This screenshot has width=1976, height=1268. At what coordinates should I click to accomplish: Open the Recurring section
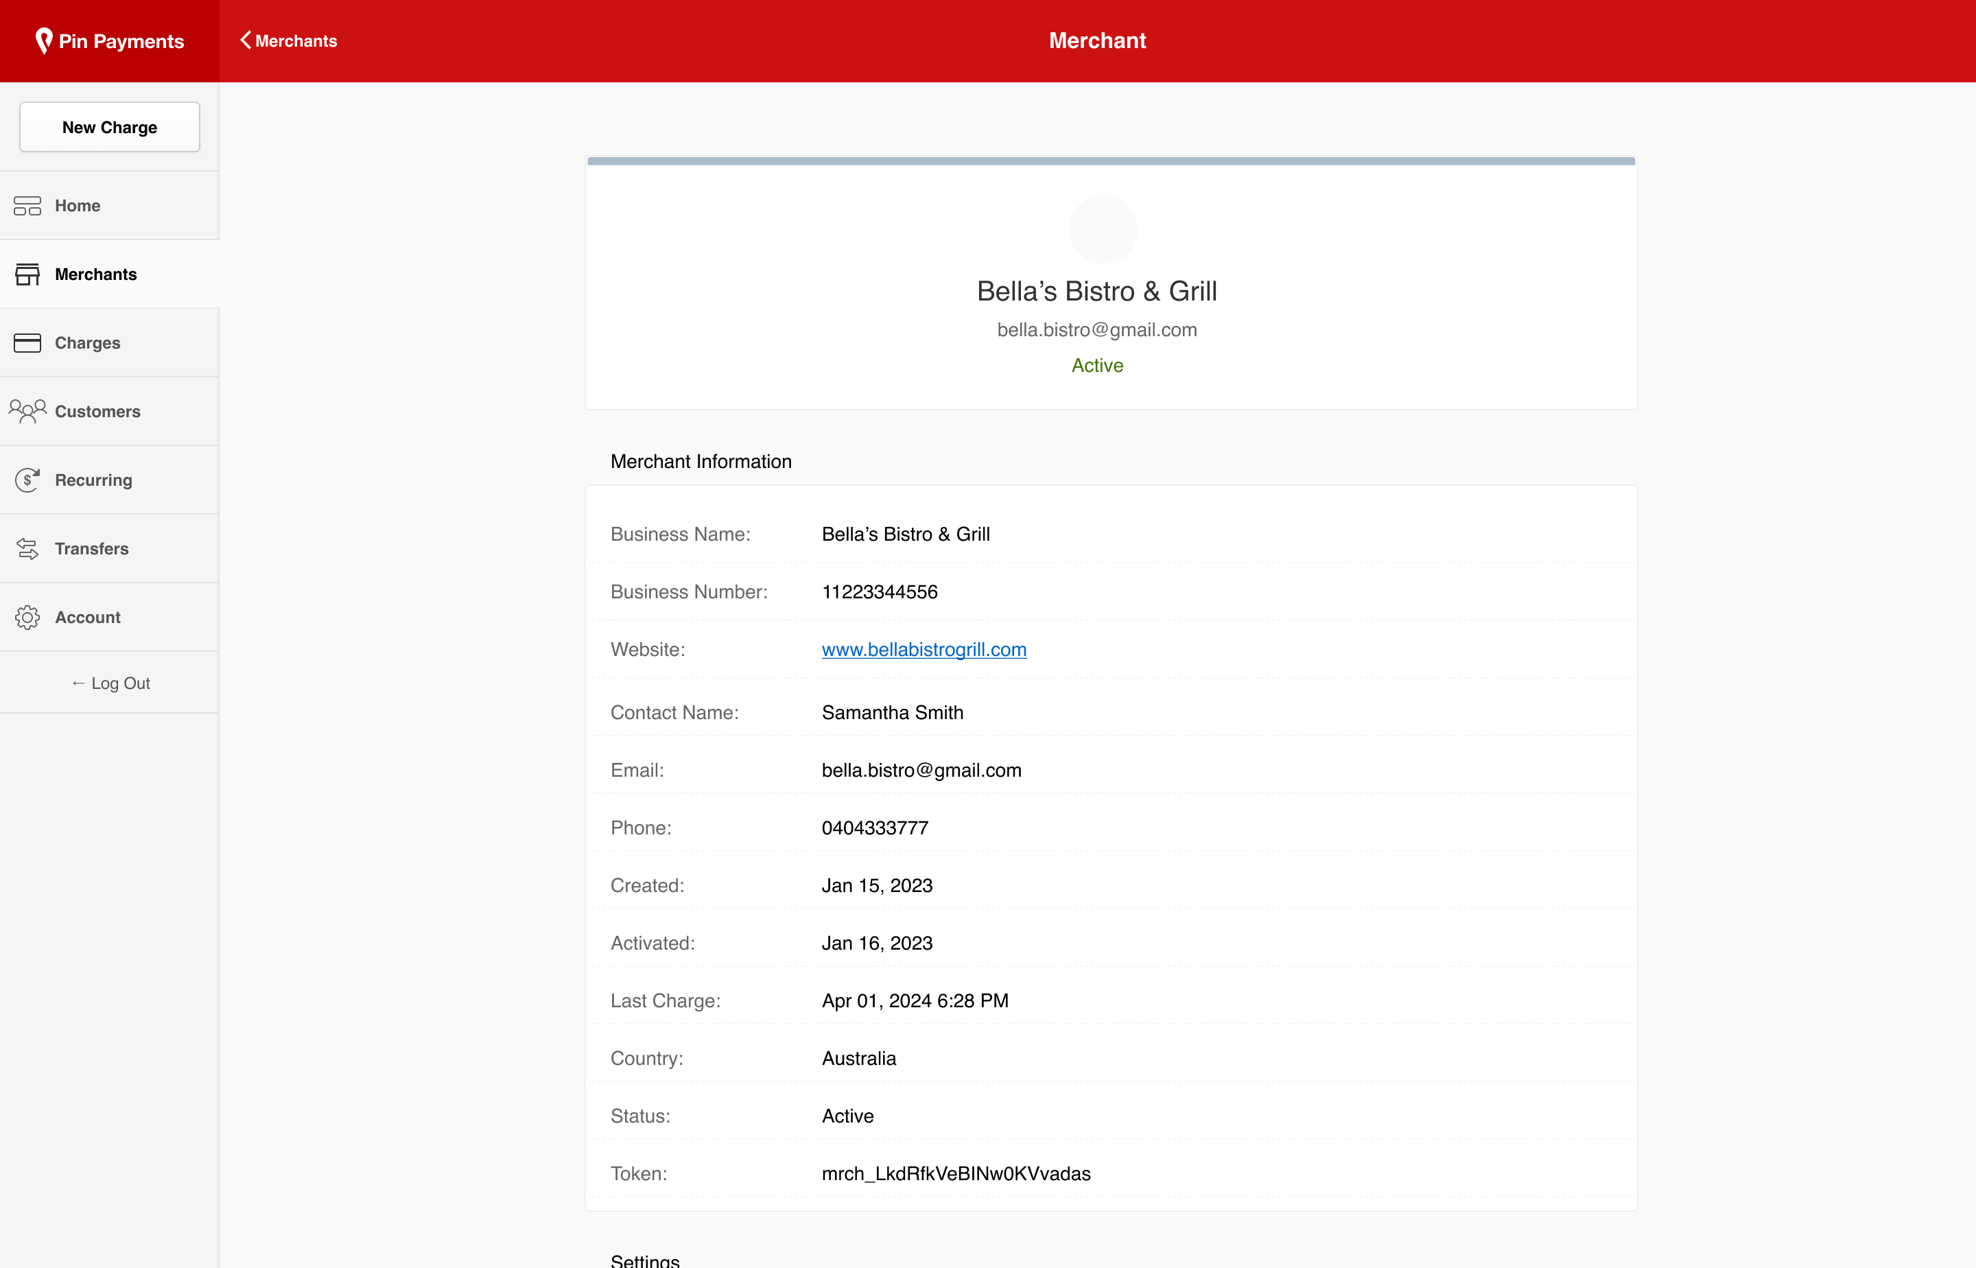click(110, 479)
